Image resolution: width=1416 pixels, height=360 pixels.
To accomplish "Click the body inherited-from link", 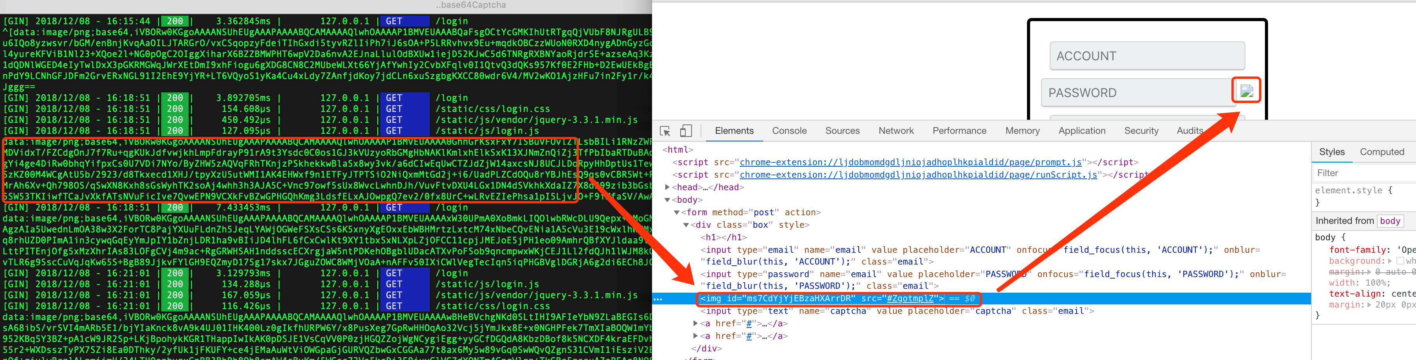I will [x=1390, y=221].
